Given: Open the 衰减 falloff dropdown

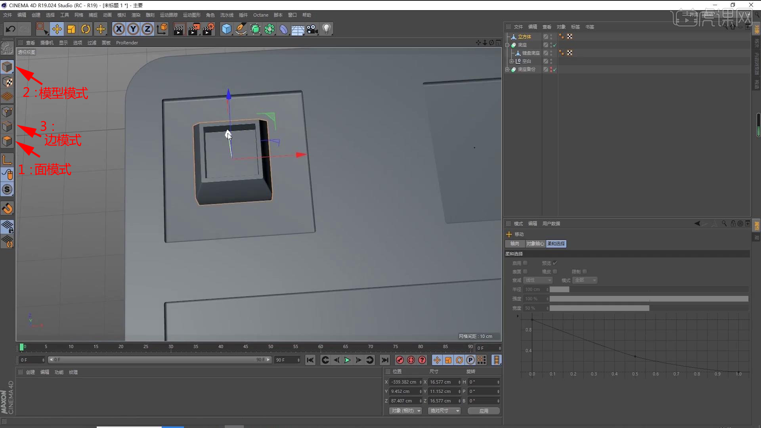Looking at the screenshot, I should coord(538,280).
